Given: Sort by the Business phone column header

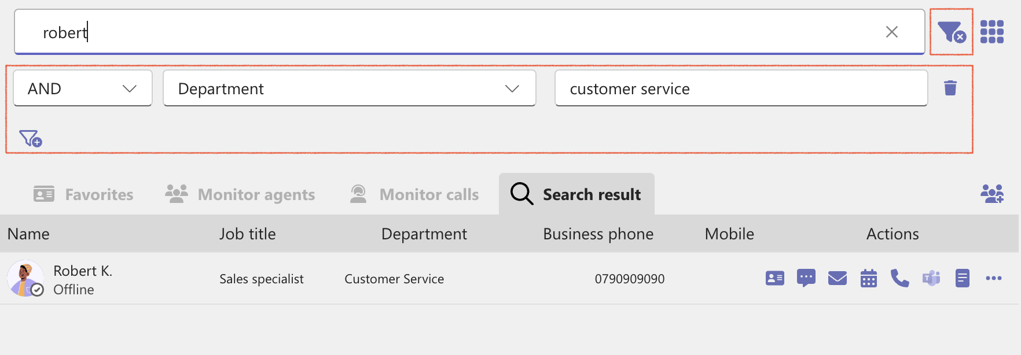Looking at the screenshot, I should 598,234.
